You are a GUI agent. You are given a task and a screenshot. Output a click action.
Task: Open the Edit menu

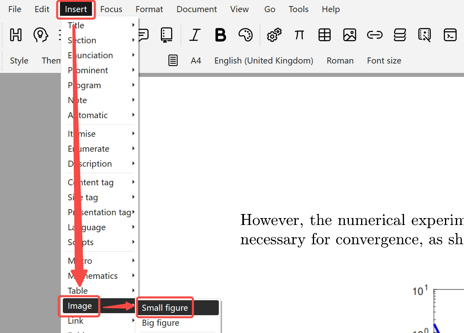[x=42, y=9]
